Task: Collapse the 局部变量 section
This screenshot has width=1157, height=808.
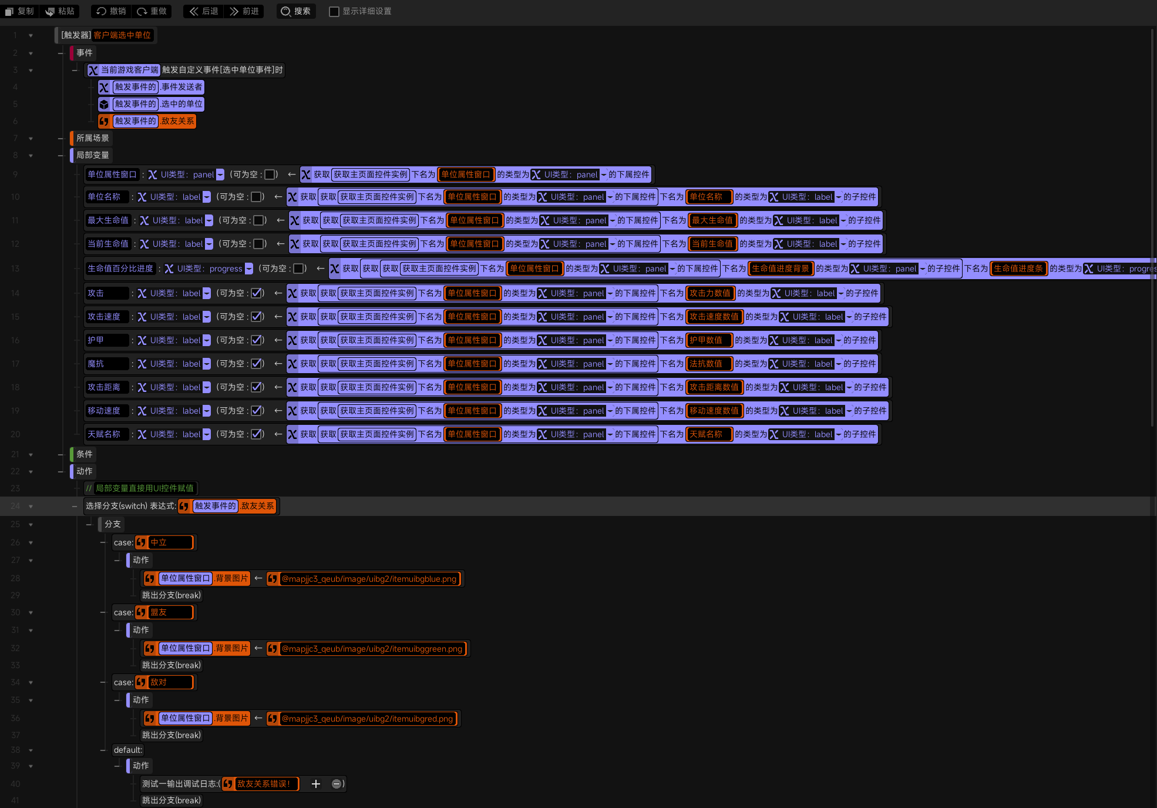Action: coord(60,155)
